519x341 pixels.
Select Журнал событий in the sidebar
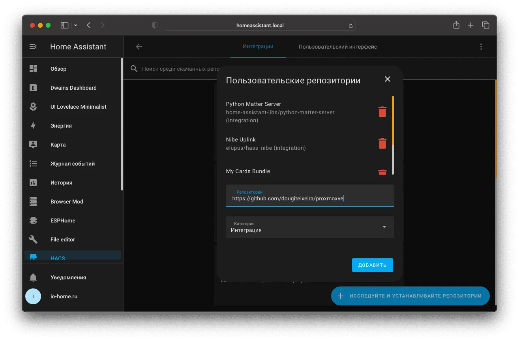point(73,164)
